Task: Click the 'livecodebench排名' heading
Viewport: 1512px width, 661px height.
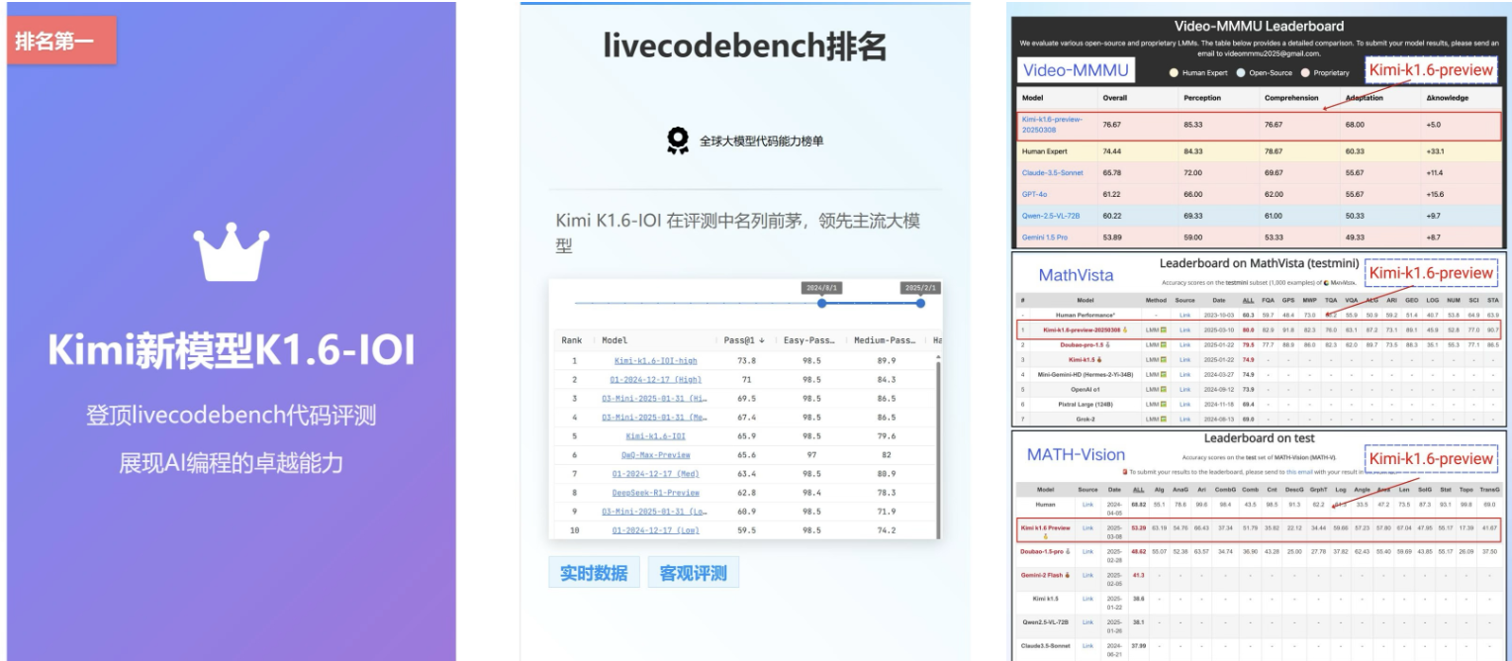Action: tap(745, 46)
